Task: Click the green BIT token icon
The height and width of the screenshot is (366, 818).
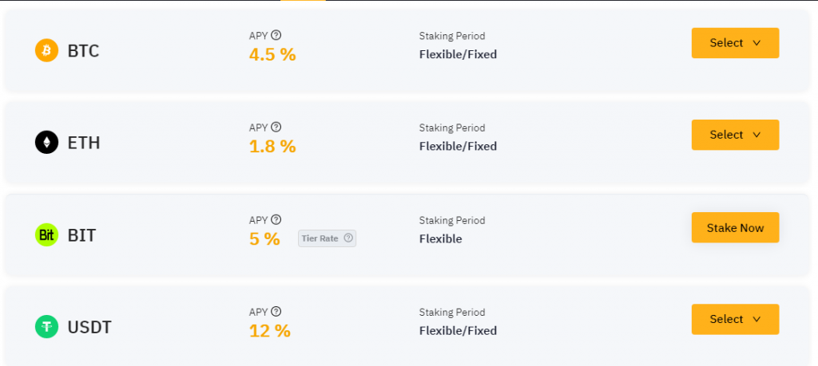Action: pos(46,235)
